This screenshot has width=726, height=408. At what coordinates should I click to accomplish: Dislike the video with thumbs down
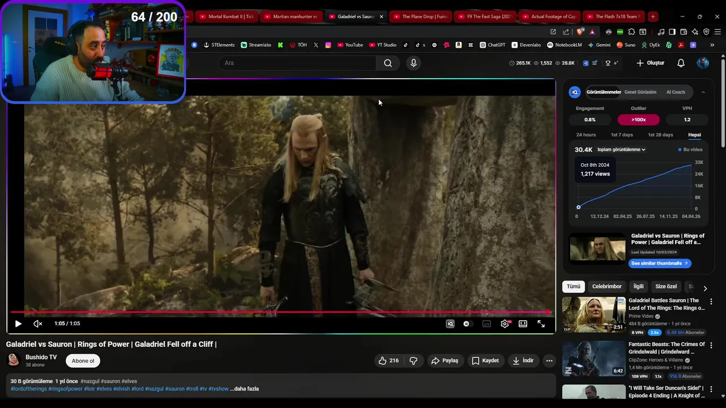(413, 360)
